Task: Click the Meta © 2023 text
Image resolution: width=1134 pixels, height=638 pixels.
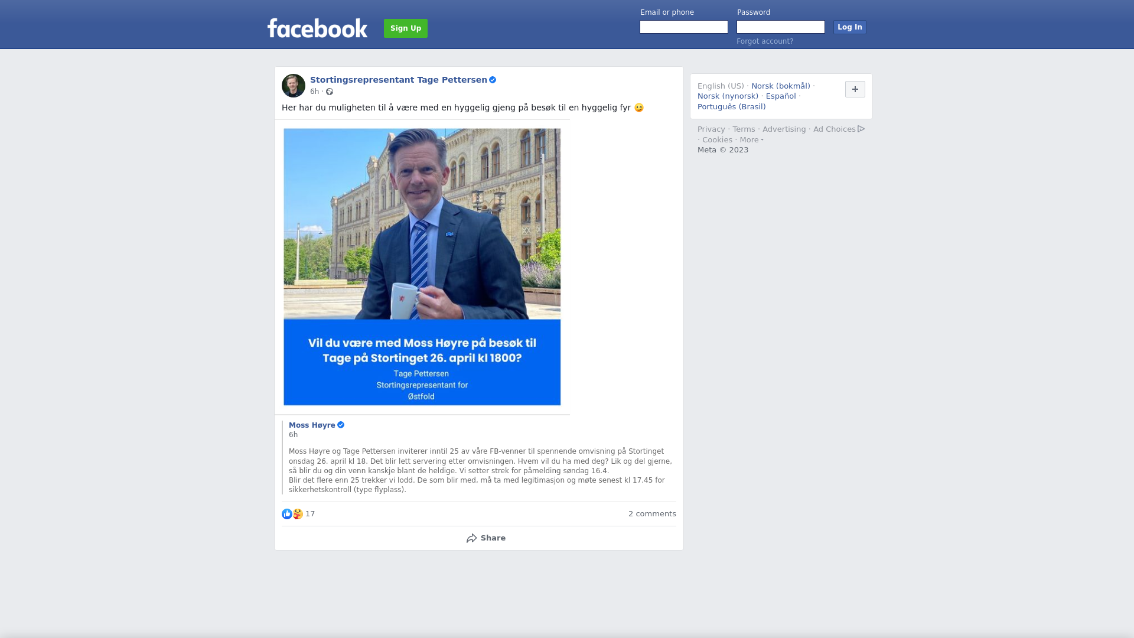Action: [723, 150]
